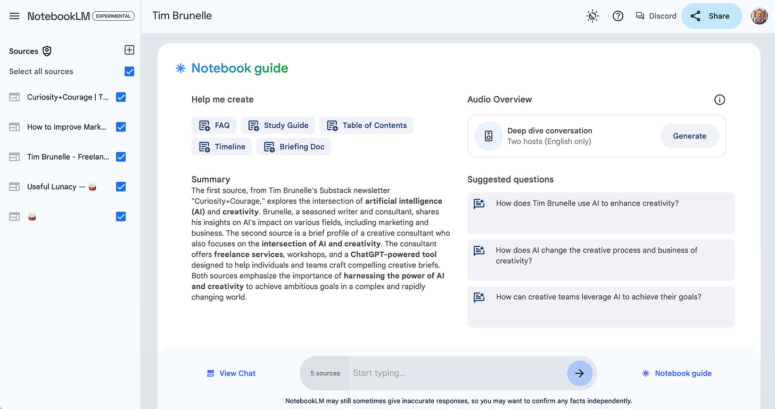Uncheck the last drum emoji source checkbox

click(121, 216)
